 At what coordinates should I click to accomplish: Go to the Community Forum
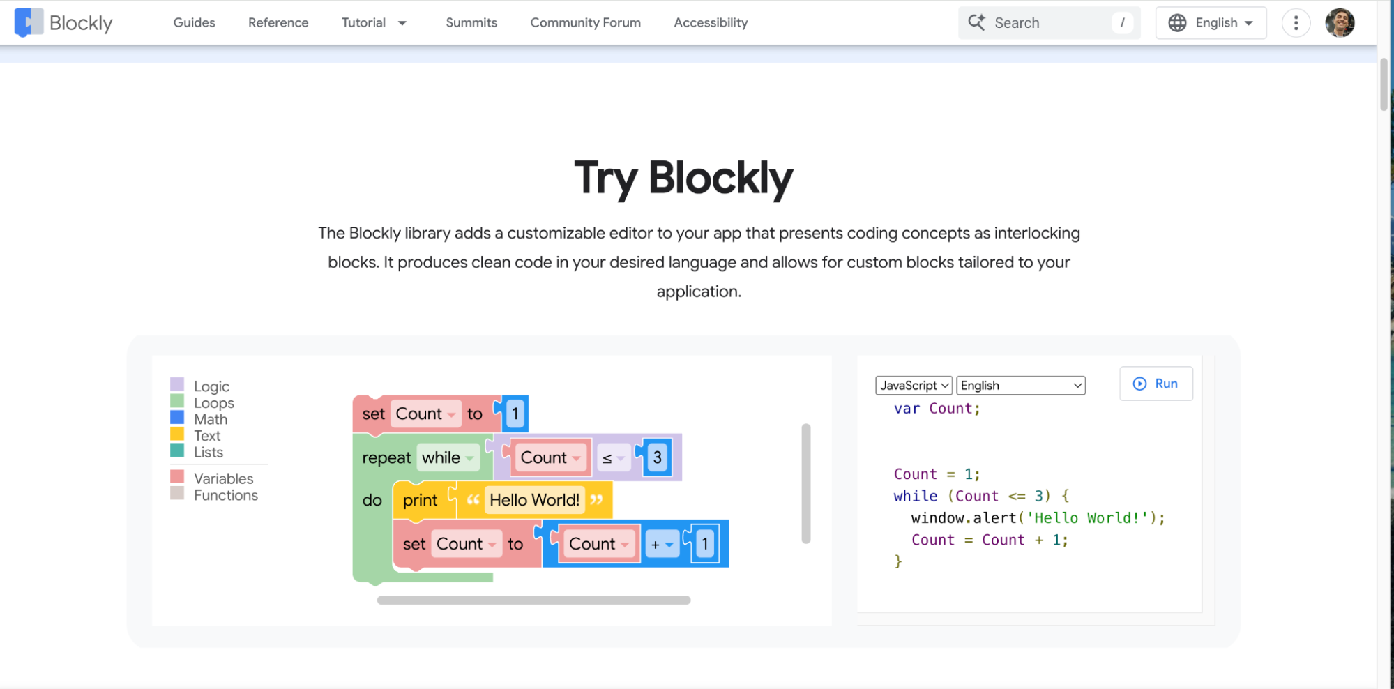click(x=585, y=22)
